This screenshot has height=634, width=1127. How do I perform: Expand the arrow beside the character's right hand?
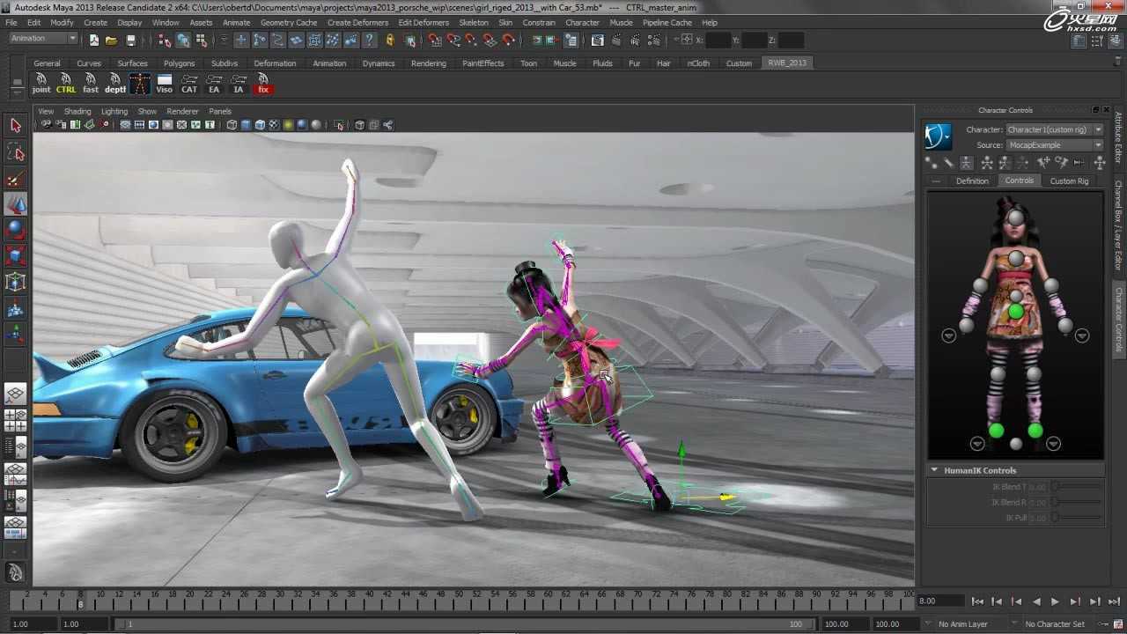948,335
